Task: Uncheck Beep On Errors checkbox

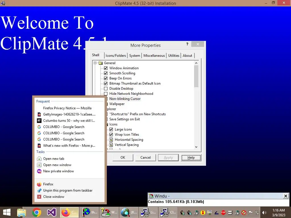Action: 106,78
